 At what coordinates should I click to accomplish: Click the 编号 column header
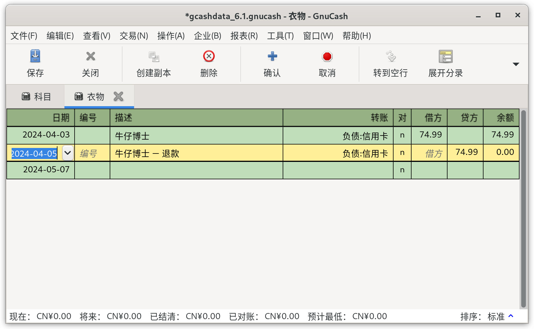(x=92, y=118)
